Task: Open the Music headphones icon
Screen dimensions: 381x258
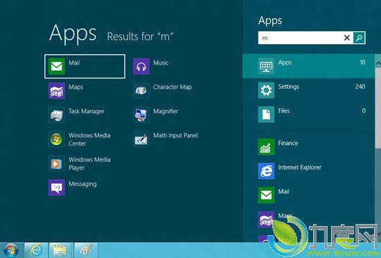Action: pyautogui.click(x=141, y=66)
